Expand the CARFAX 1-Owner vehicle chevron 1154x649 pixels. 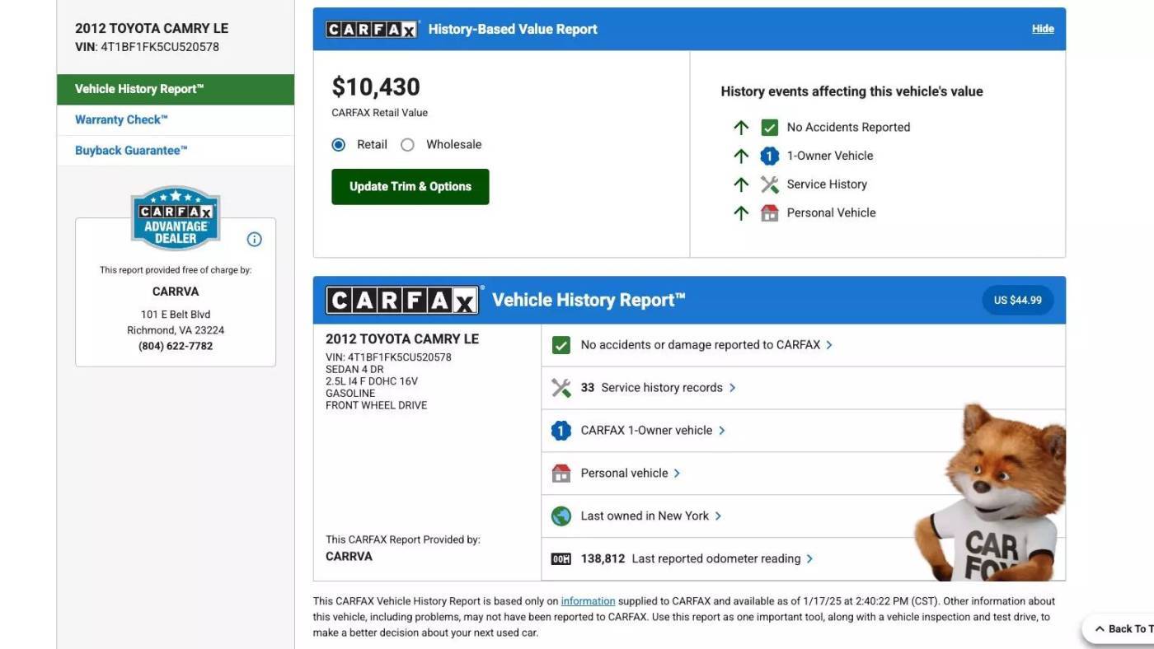tap(721, 431)
